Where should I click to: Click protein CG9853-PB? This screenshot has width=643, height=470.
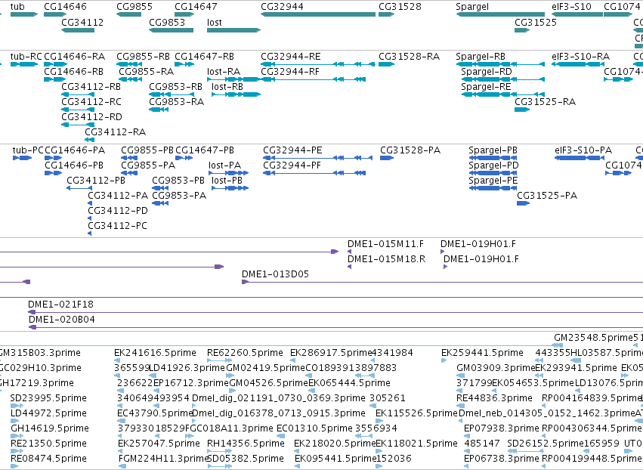(x=178, y=181)
